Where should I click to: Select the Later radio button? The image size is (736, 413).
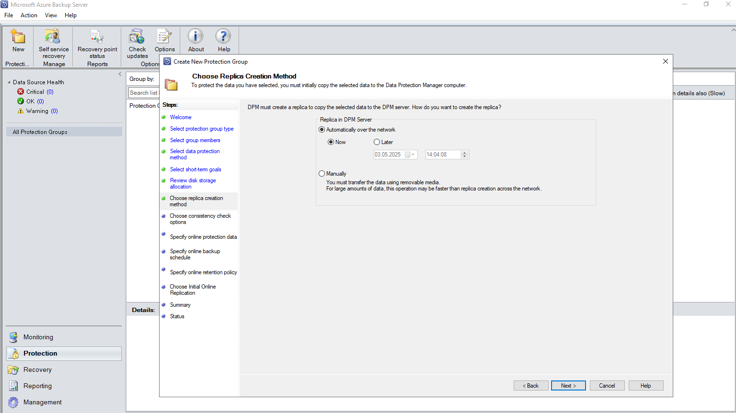pyautogui.click(x=377, y=142)
